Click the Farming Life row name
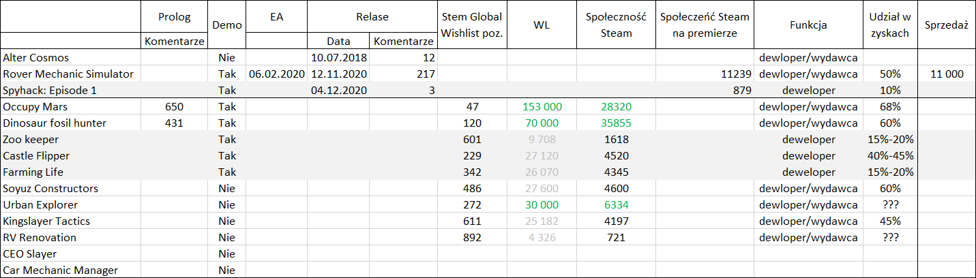This screenshot has width=976, height=278. tap(34, 172)
